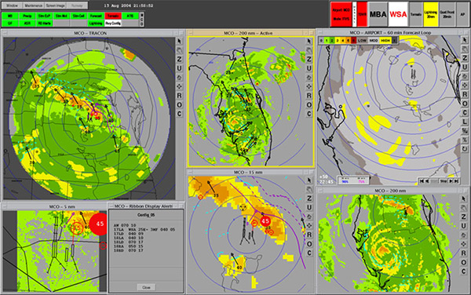Click the circular refresh icon in Forecast Loop window
Screen dimensions: 471x295
point(465,149)
